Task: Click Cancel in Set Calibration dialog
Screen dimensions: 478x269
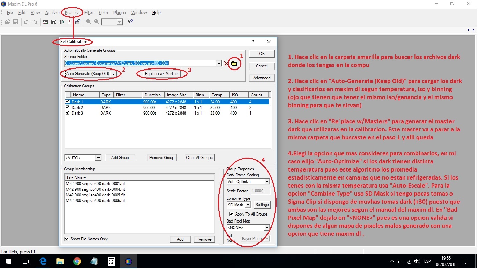Action: click(x=262, y=66)
